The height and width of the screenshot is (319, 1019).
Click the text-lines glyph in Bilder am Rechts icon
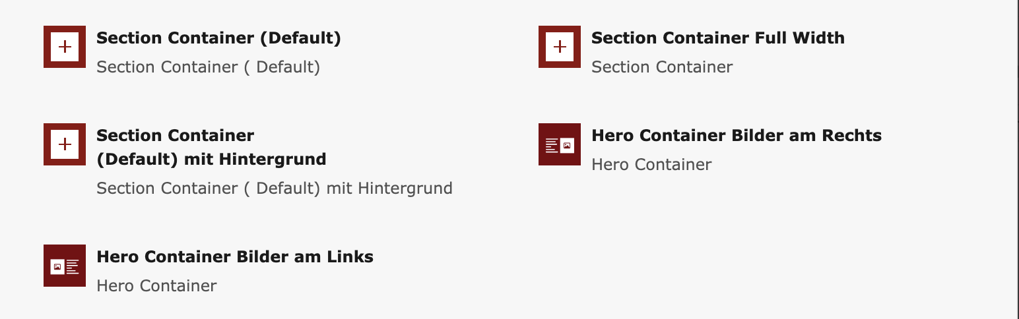tap(552, 146)
